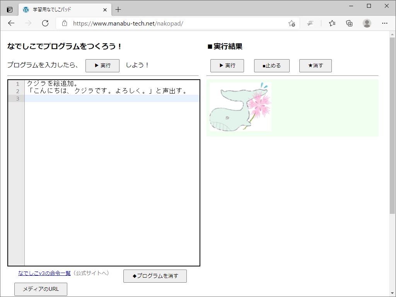Viewport: 396px width, 297px height.
Task: Add this page to favorites
Action: click(293, 23)
